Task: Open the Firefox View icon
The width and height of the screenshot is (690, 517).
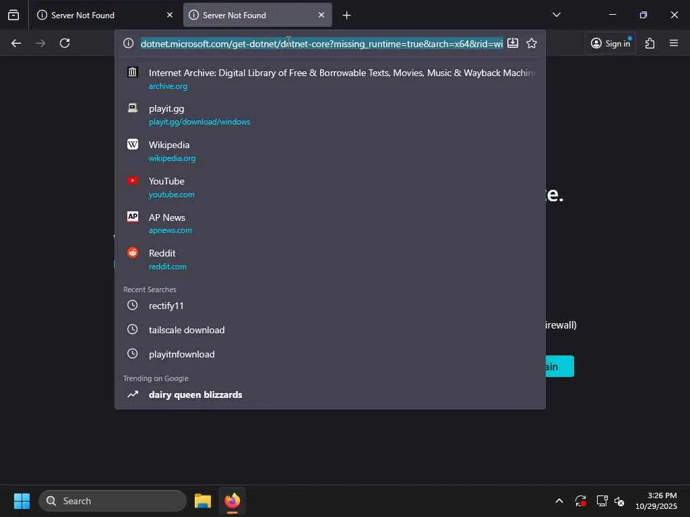Action: (13, 15)
